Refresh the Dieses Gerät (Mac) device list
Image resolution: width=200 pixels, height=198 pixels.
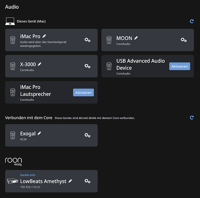point(192,21)
